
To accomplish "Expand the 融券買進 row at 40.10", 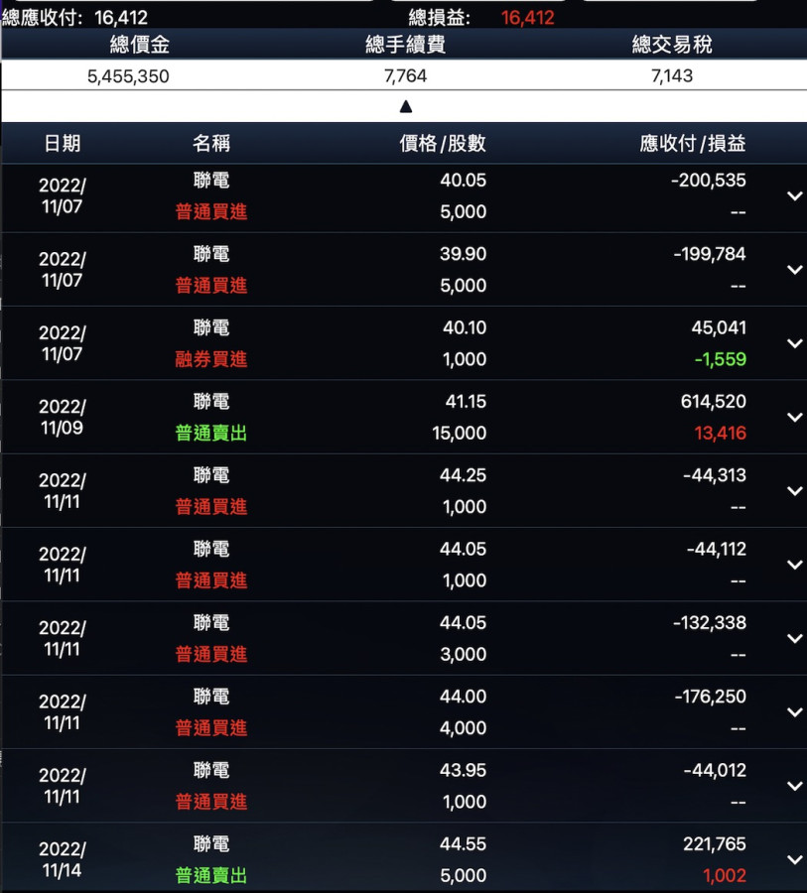I will [794, 343].
